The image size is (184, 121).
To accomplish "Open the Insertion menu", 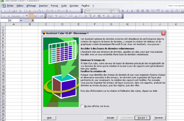I will pos(44,6).
